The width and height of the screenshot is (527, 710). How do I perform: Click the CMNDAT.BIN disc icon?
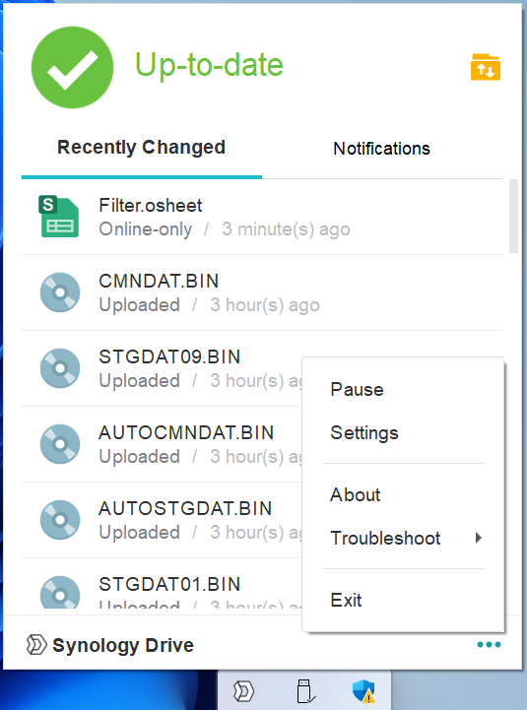point(60,292)
